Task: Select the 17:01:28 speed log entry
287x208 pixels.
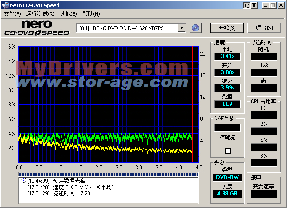Action: tap(70, 187)
